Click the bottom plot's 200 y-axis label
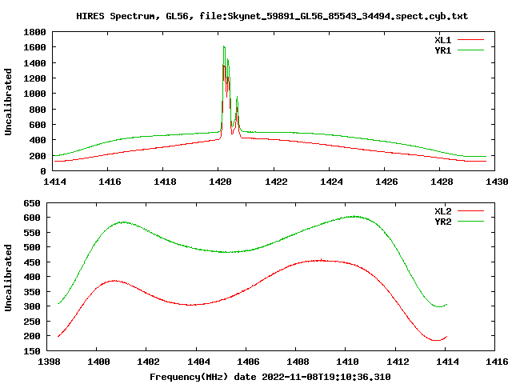Viewport: 512px width, 384px height. [32, 336]
